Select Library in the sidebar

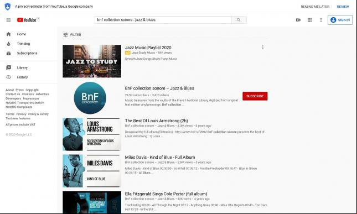[x=22, y=68]
